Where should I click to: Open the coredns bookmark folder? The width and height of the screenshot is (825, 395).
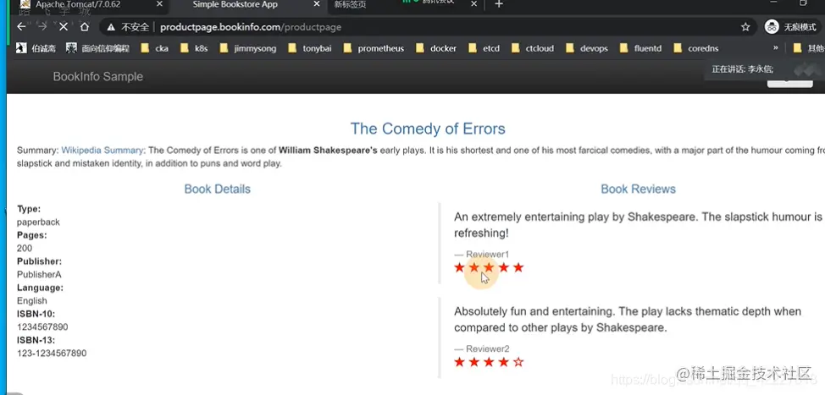[x=695, y=48]
